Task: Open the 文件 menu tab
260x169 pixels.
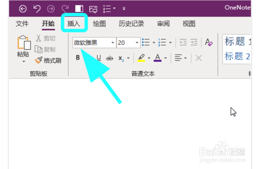Action: pyautogui.click(x=22, y=24)
